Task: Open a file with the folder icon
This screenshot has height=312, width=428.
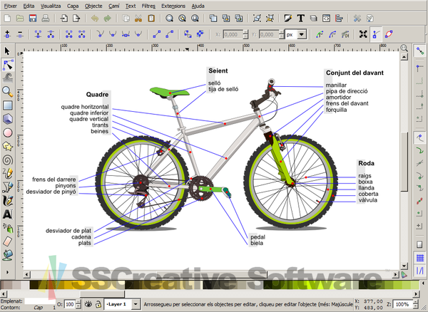Action: click(x=20, y=19)
